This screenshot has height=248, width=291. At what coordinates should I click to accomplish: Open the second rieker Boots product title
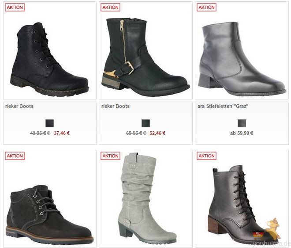click(x=116, y=106)
